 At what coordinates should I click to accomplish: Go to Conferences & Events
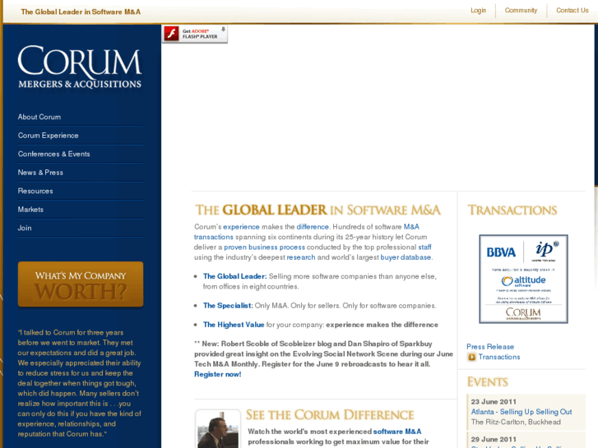coord(53,154)
